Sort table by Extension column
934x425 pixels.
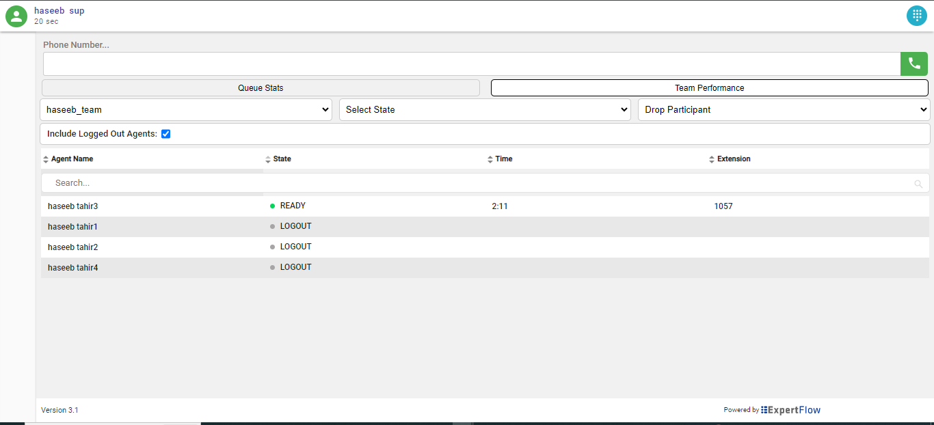733,159
